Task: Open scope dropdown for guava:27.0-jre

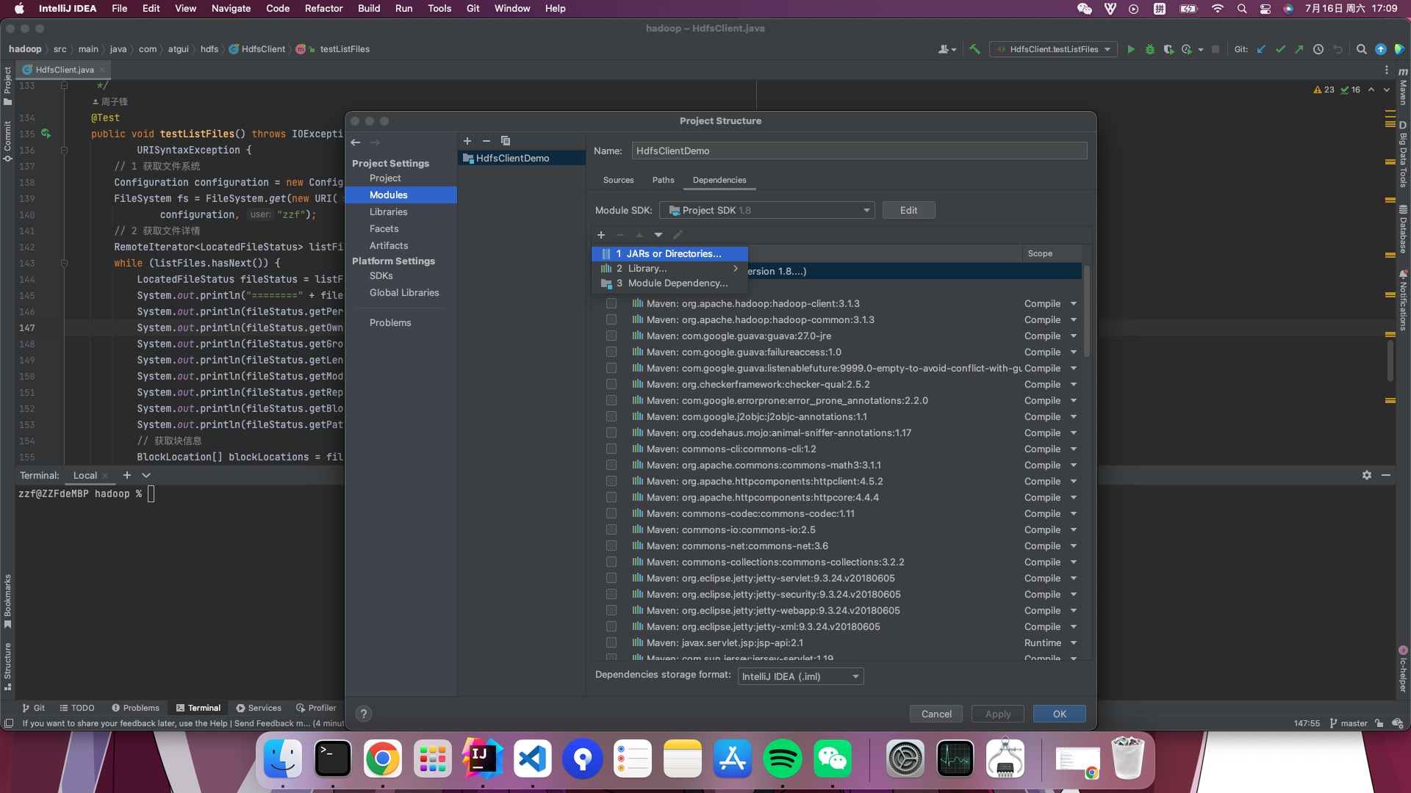Action: pyautogui.click(x=1074, y=336)
